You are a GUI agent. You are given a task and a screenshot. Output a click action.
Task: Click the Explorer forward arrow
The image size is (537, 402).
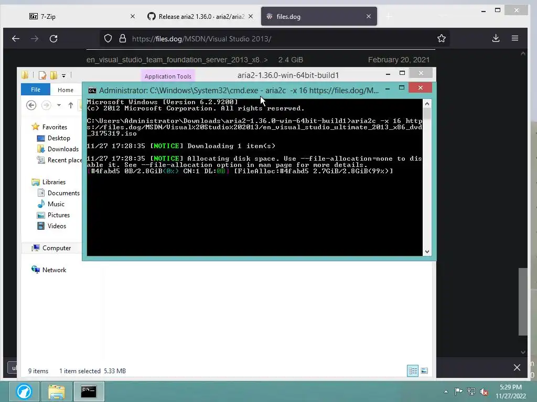[x=46, y=105]
